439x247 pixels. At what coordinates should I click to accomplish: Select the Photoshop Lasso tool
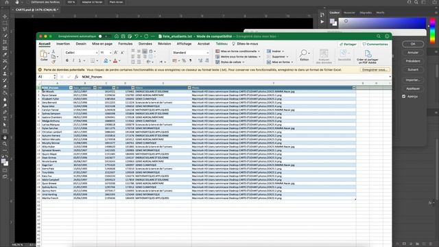(x=5, y=29)
